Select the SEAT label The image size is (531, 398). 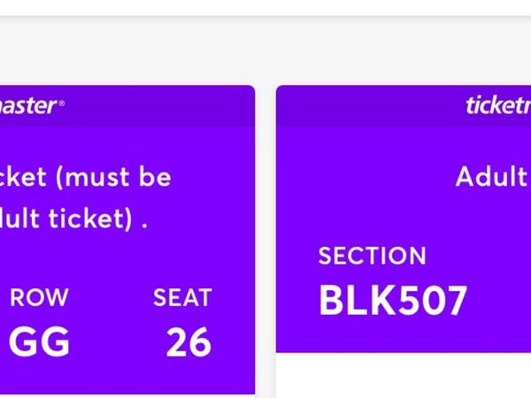coord(182,298)
